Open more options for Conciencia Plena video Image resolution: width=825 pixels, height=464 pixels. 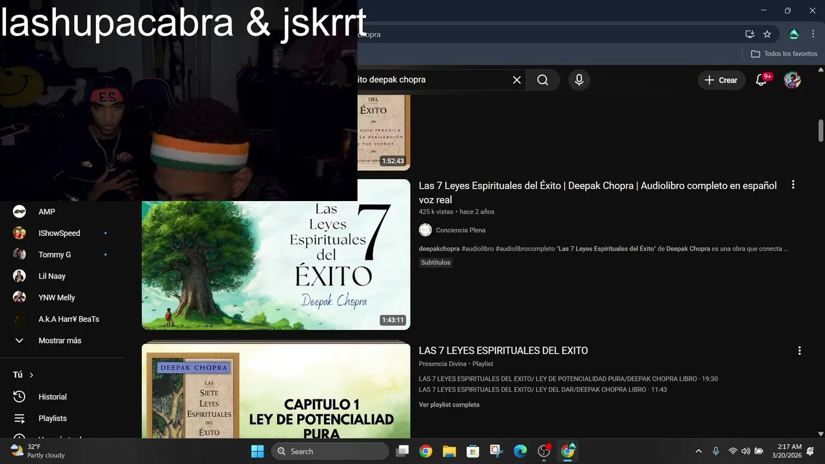pyautogui.click(x=793, y=185)
